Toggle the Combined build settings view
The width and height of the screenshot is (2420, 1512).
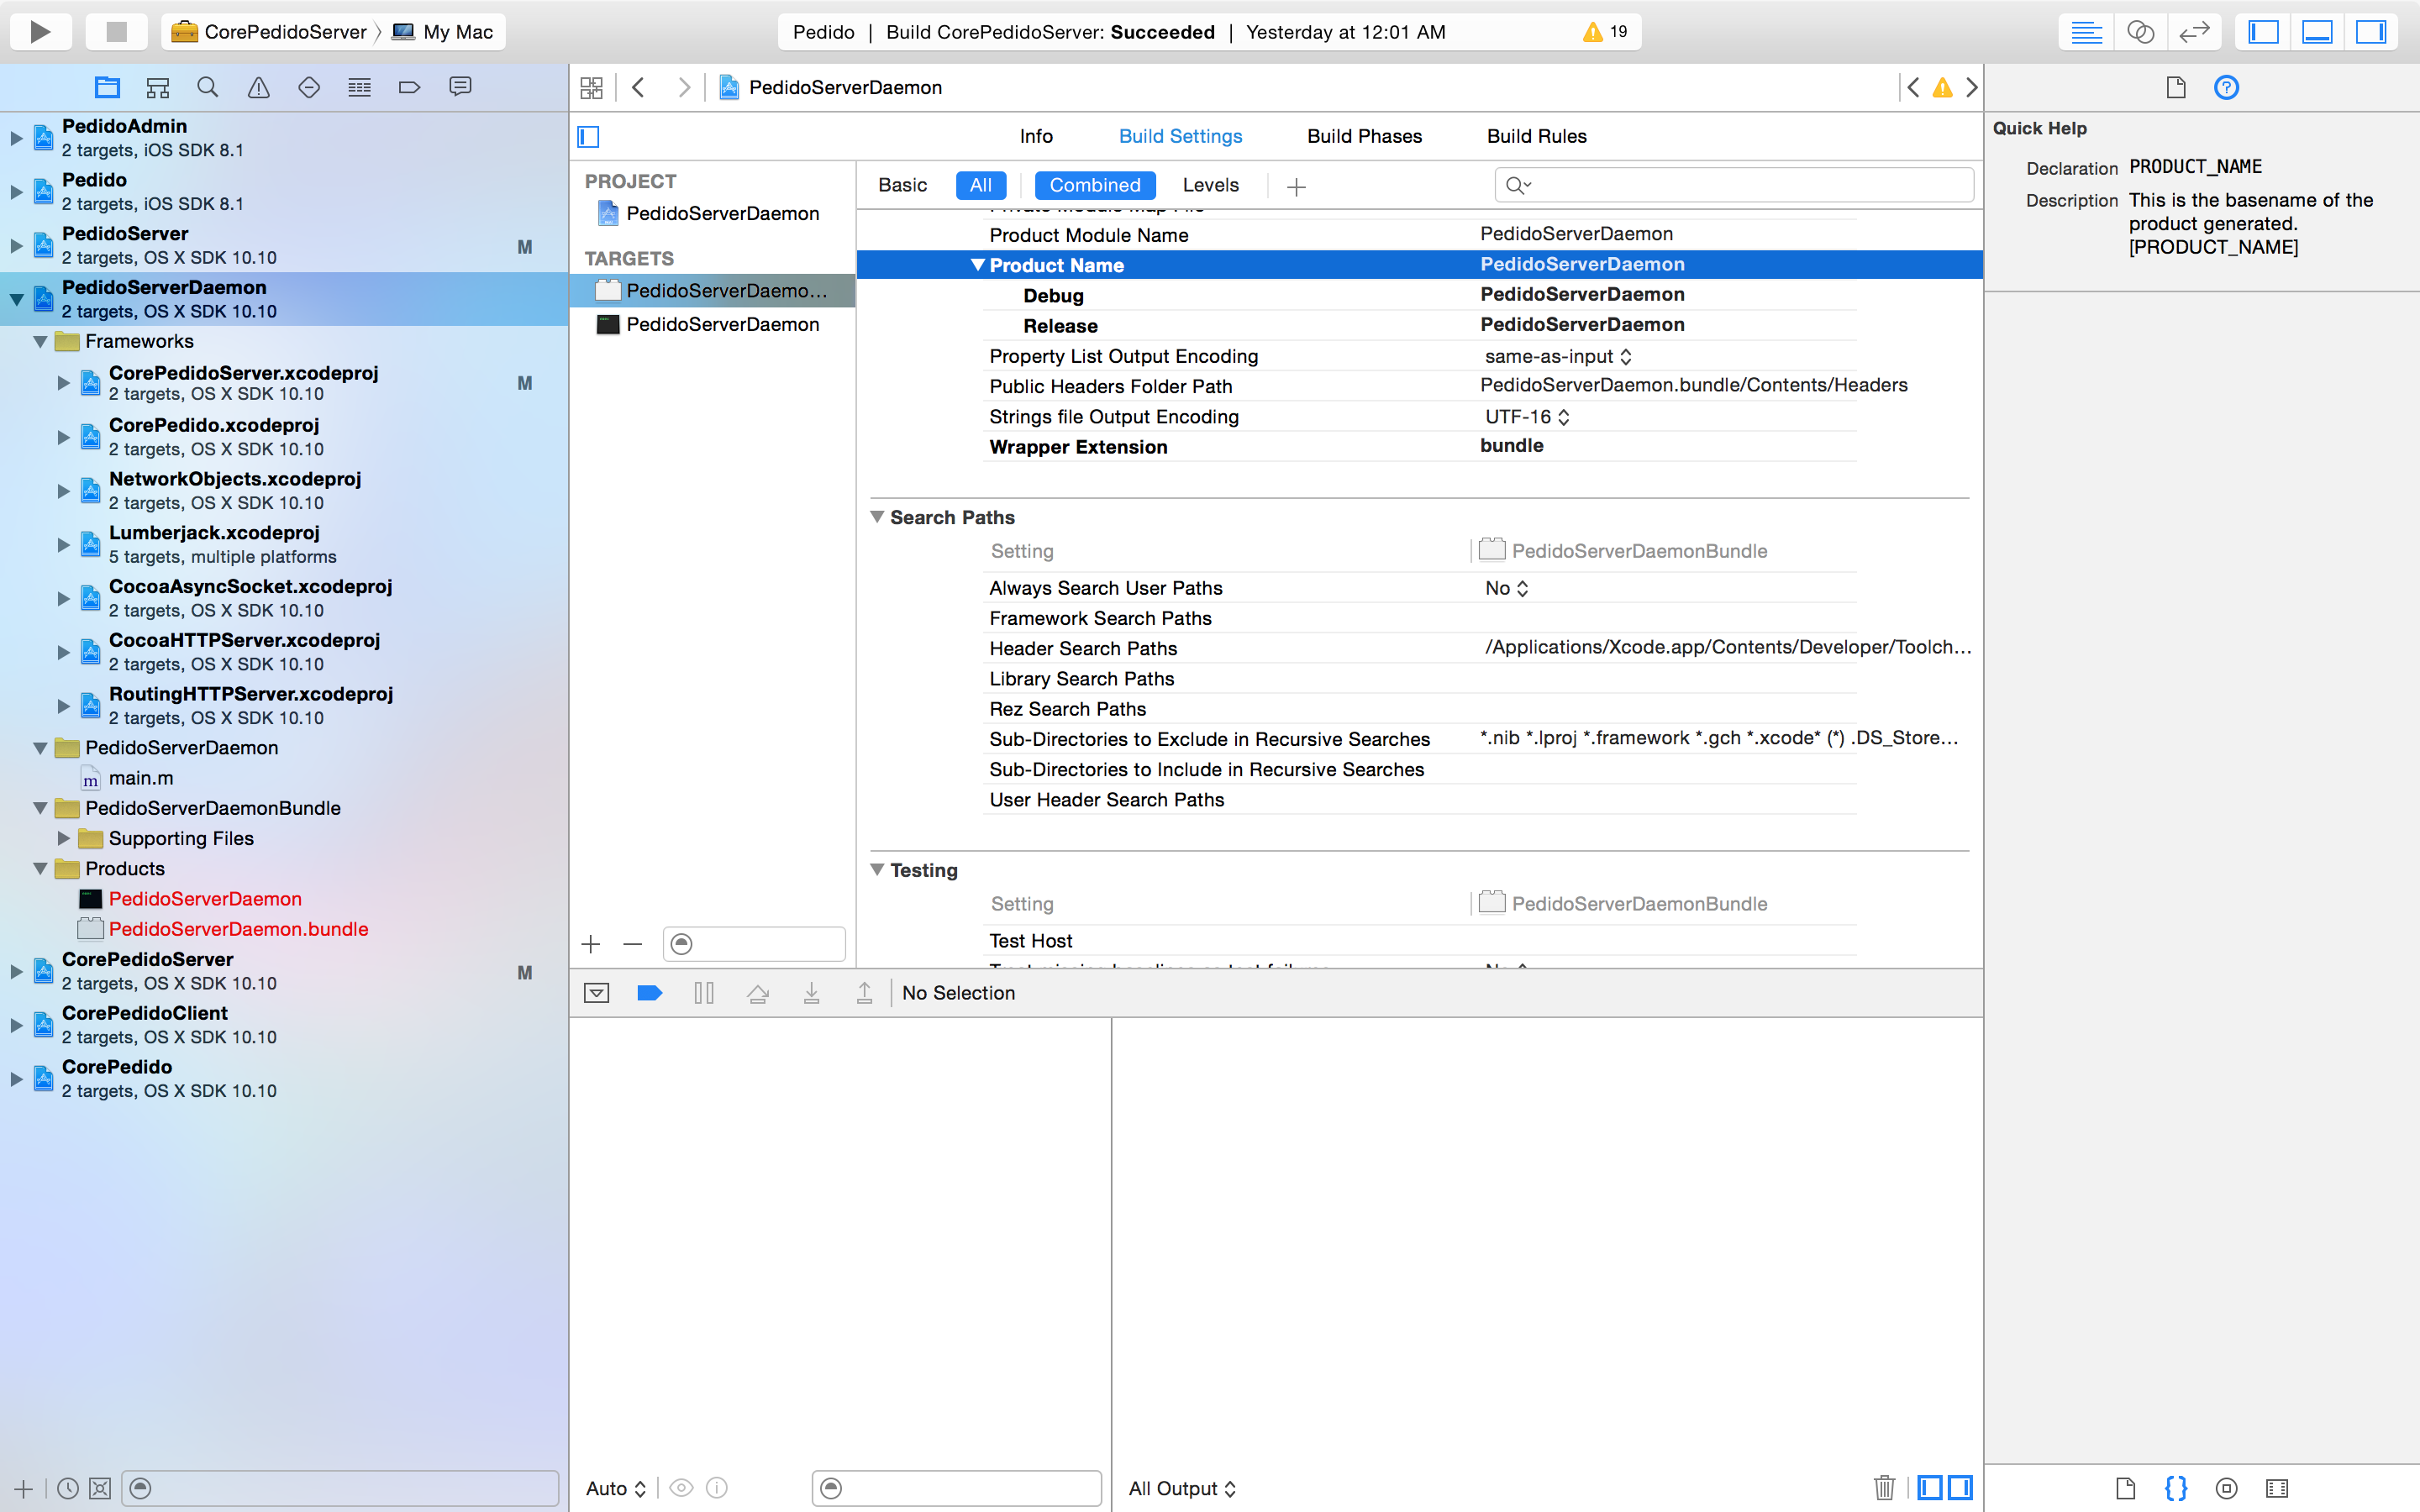click(1092, 185)
